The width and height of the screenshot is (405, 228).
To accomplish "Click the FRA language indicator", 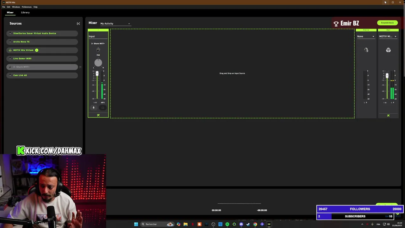I will pyautogui.click(x=378, y=224).
